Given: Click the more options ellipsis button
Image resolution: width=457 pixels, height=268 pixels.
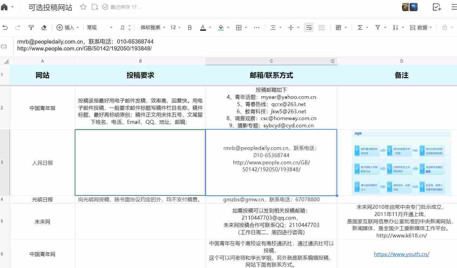Looking at the screenshot, I should pyautogui.click(x=256, y=28).
